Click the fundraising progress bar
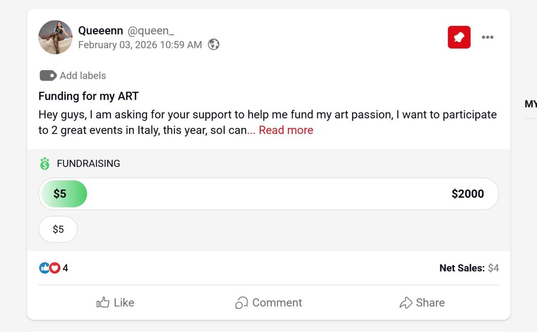 coord(268,194)
